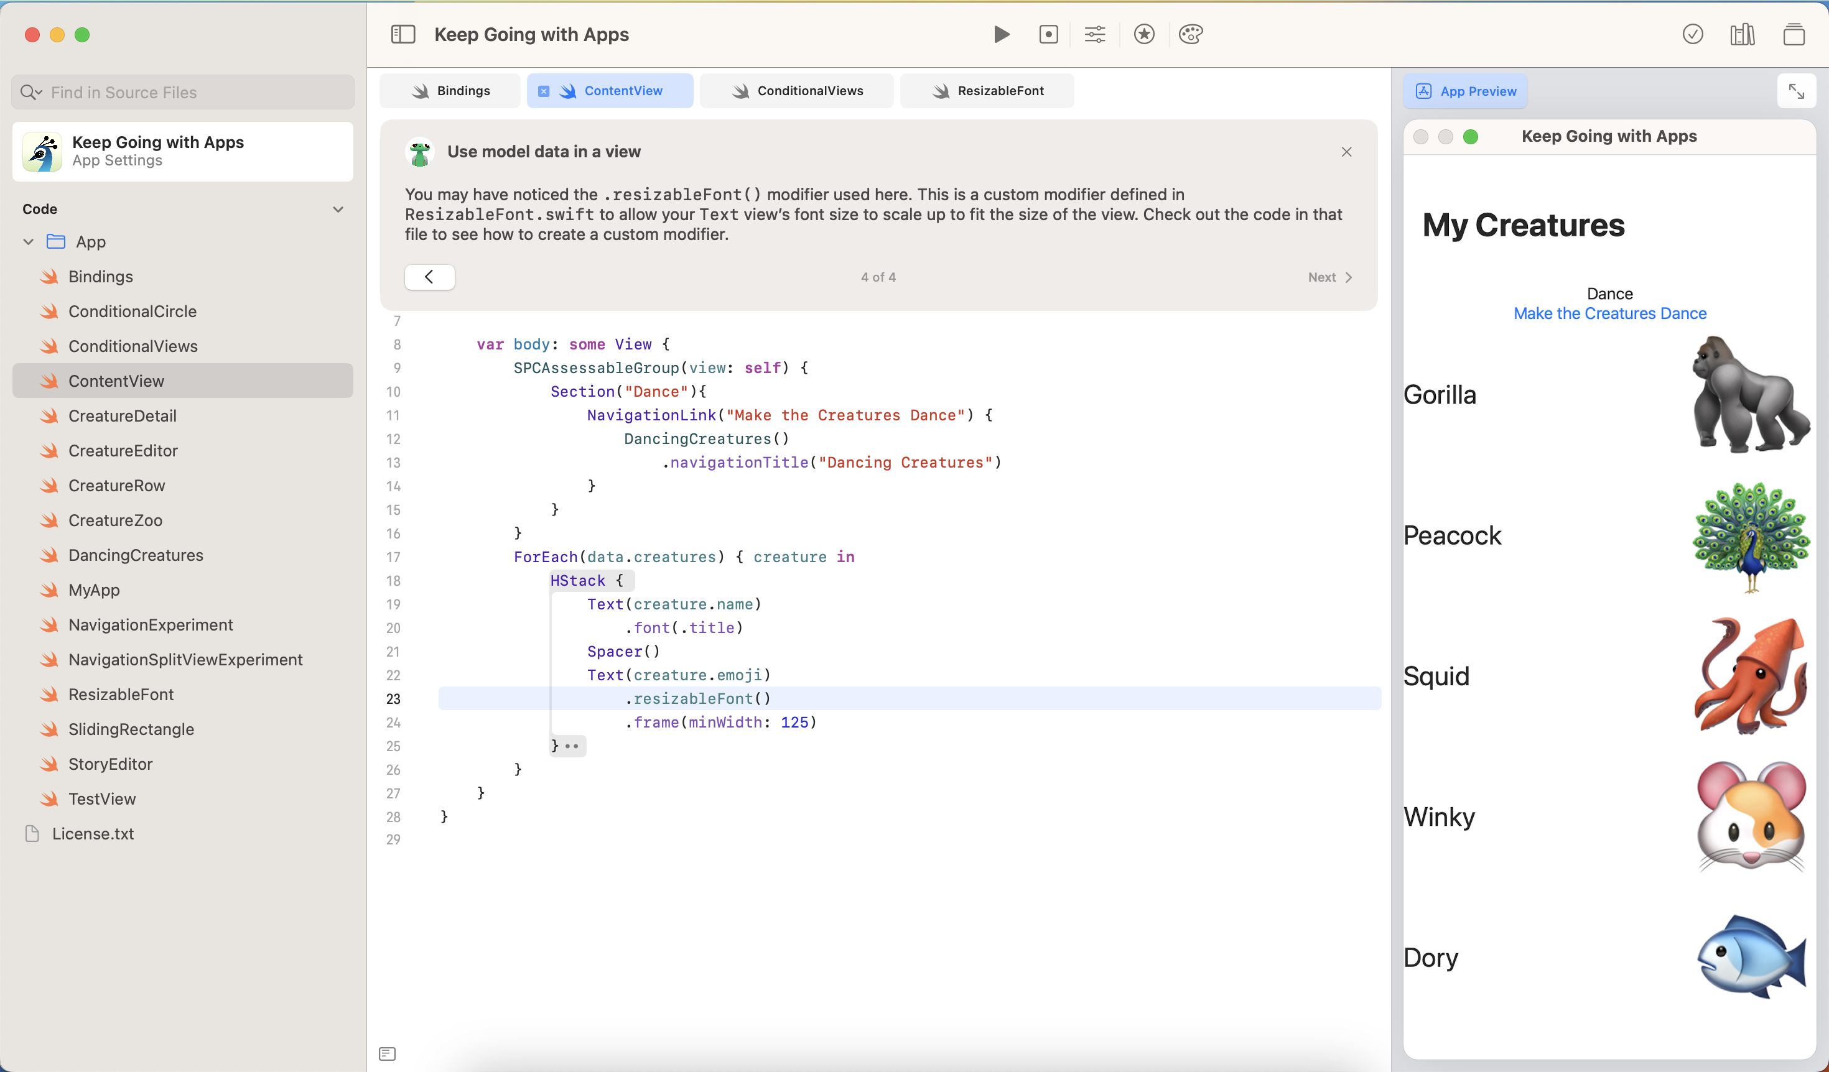Toggle the sidebar visibility
Viewport: 1829px width, 1072px height.
[x=403, y=34]
